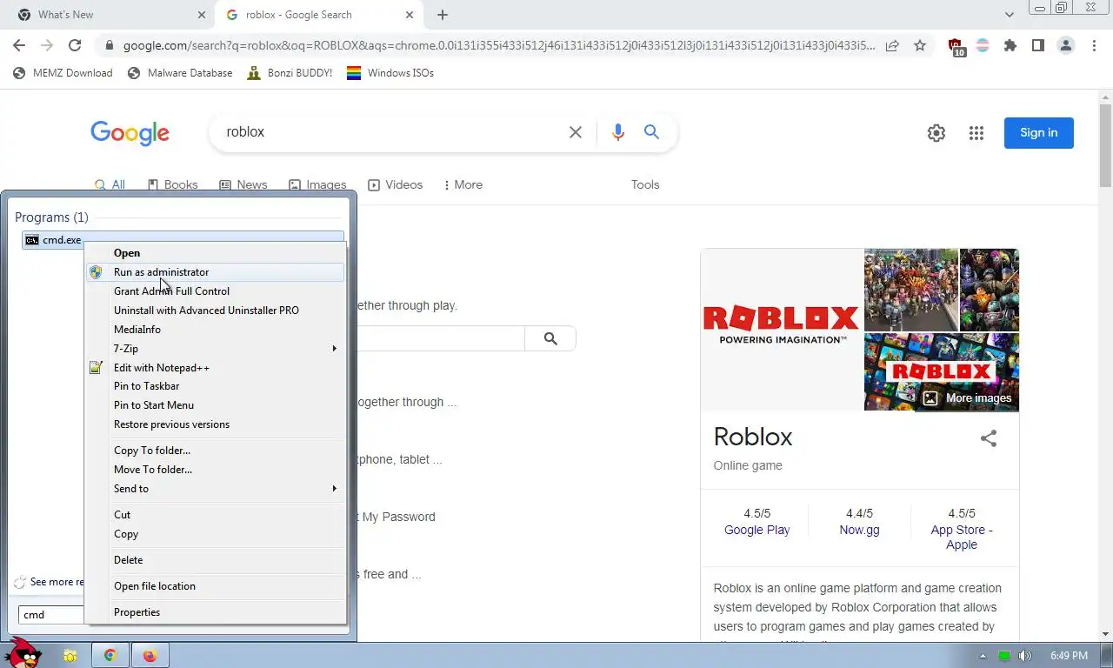Switch to the Videos search tab
1113x668 pixels.
click(396, 184)
